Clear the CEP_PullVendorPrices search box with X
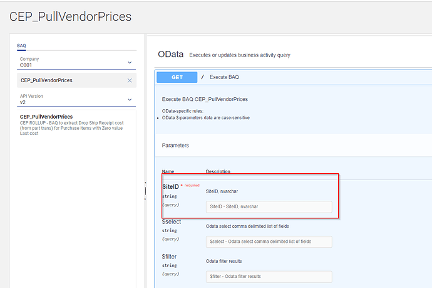432x288 pixels. tap(130, 80)
